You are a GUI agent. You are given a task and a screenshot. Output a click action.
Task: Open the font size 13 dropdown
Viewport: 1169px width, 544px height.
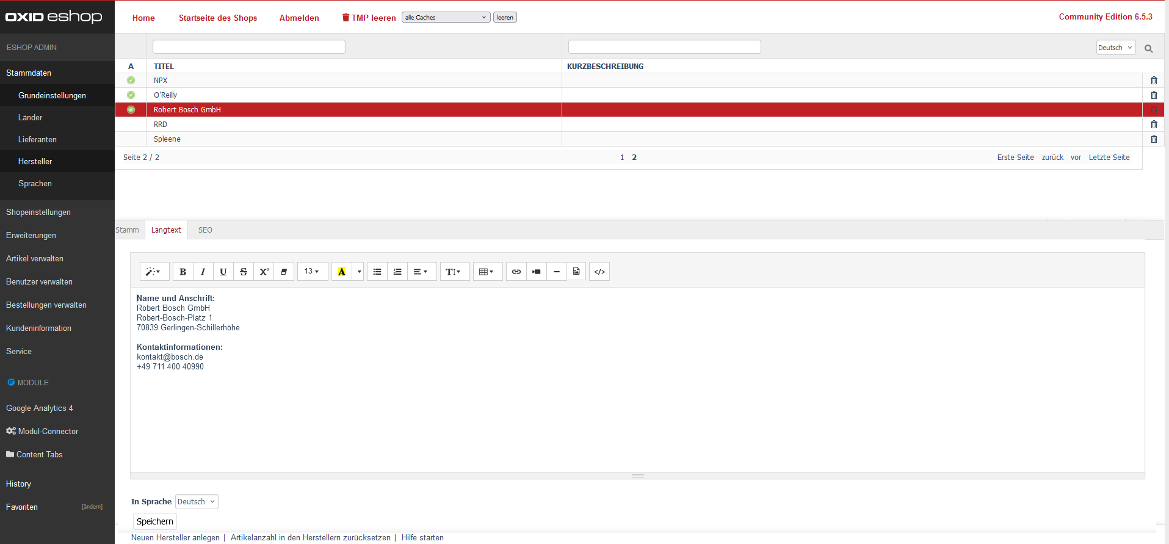[x=313, y=272]
